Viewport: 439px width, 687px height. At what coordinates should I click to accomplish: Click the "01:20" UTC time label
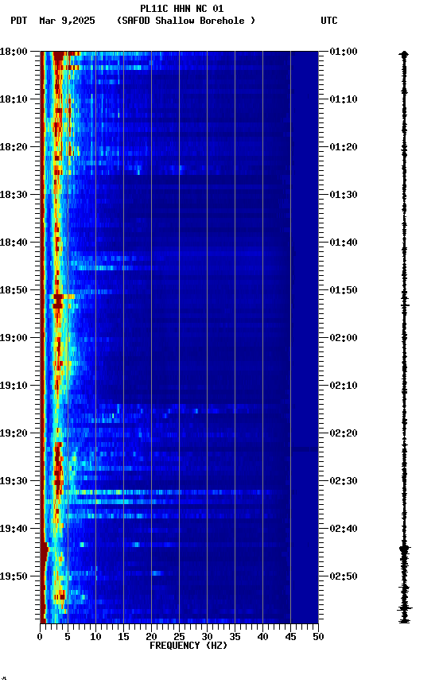[344, 147]
